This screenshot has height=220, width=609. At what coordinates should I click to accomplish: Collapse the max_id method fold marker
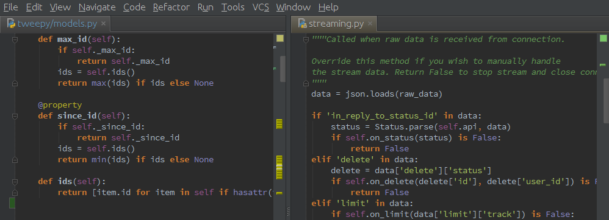tap(15, 40)
